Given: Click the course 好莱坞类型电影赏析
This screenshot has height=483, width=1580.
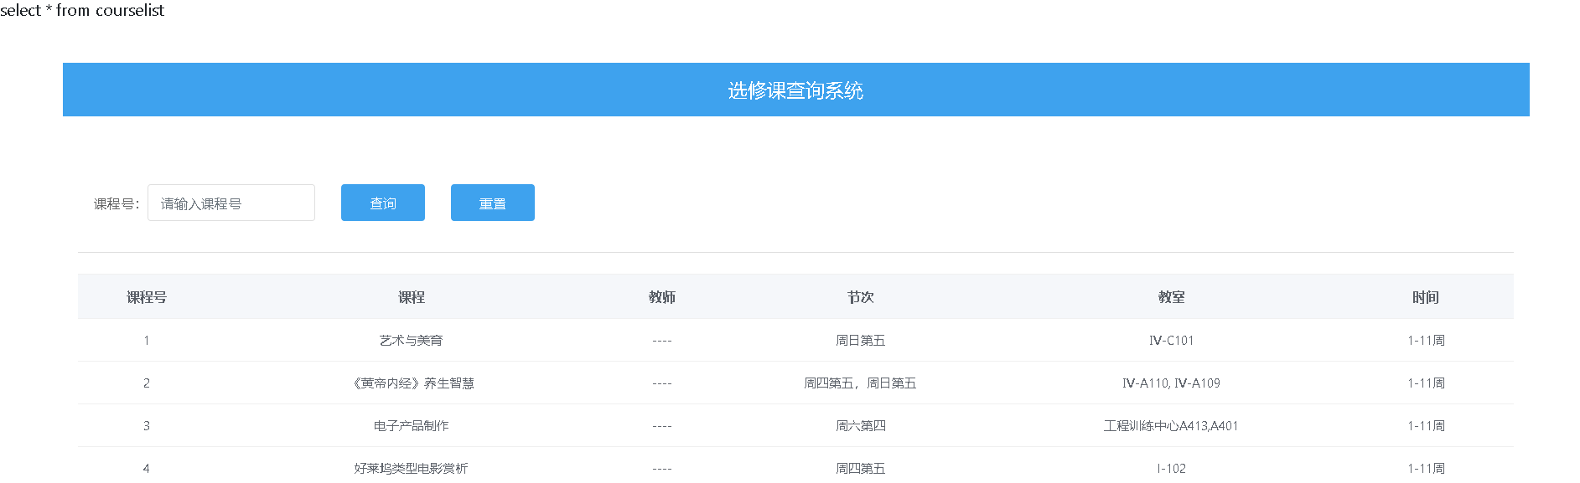Looking at the screenshot, I should click(x=412, y=469).
